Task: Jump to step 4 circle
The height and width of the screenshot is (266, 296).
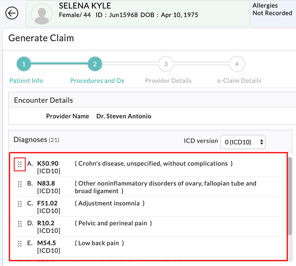Action: 237,64
